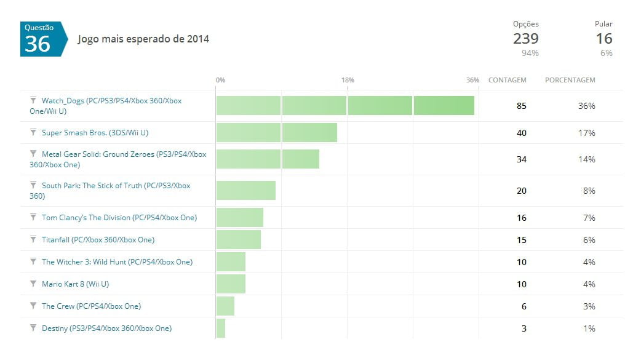The image size is (641, 350).
Task: Filter by Metal Gear Solid: Ground Zeroes icon
Action: click(x=33, y=154)
